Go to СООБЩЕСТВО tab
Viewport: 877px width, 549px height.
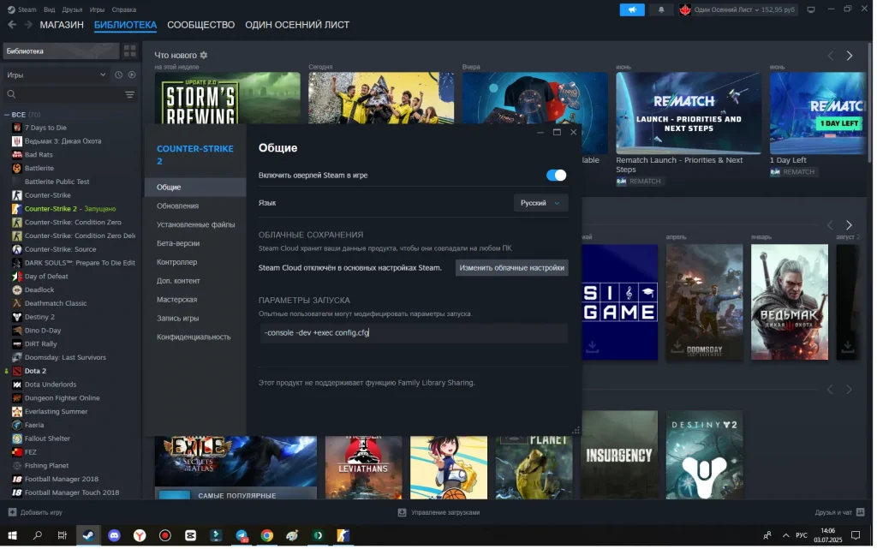(202, 25)
